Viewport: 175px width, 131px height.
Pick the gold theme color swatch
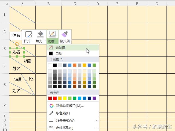point(84,65)
